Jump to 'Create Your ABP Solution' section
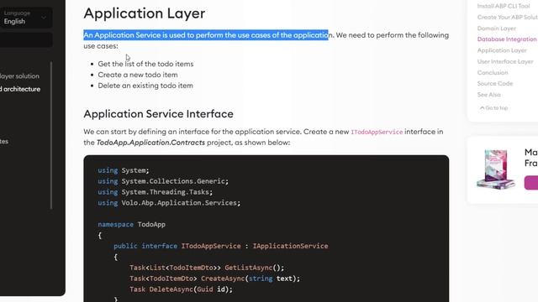538x302 pixels. pyautogui.click(x=508, y=17)
